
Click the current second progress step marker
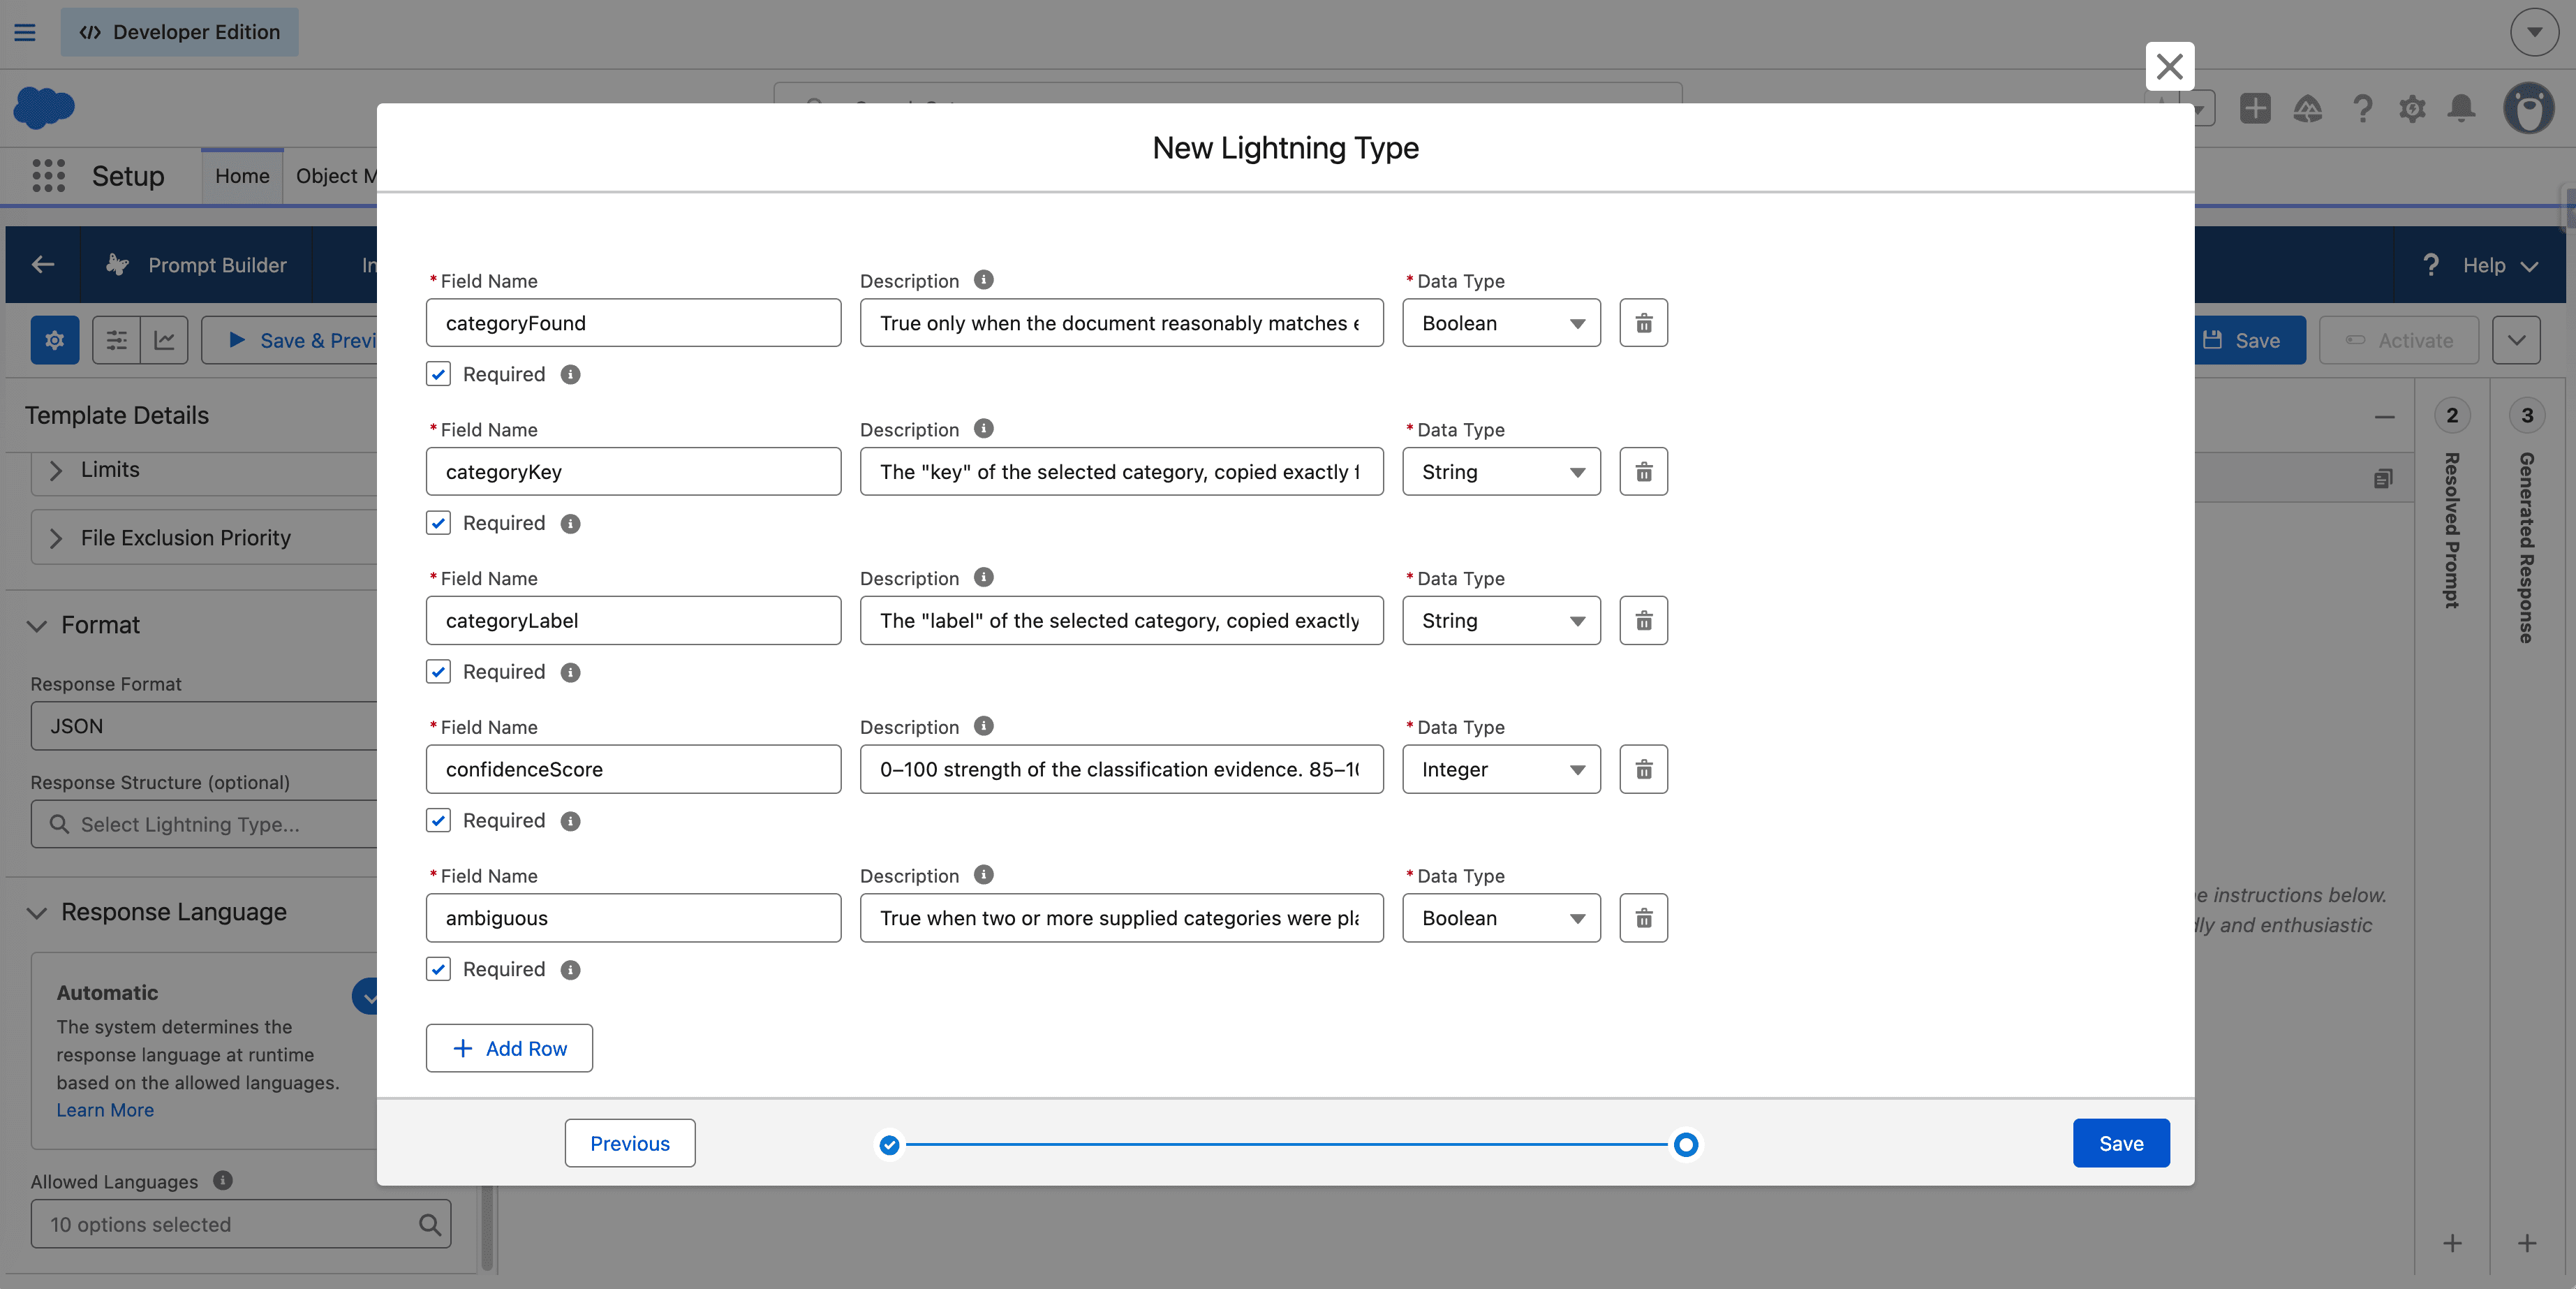click(1685, 1145)
